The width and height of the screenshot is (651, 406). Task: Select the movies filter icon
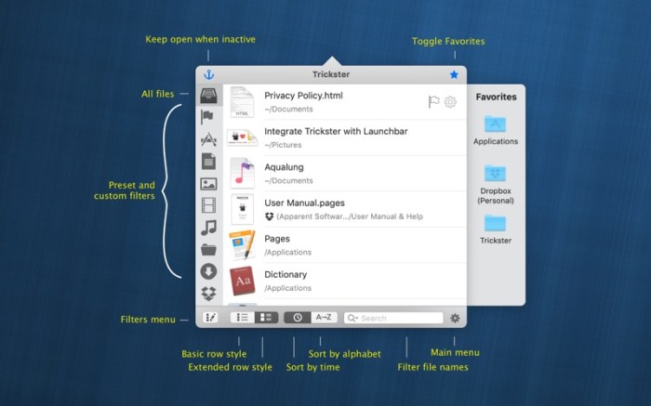tap(209, 205)
